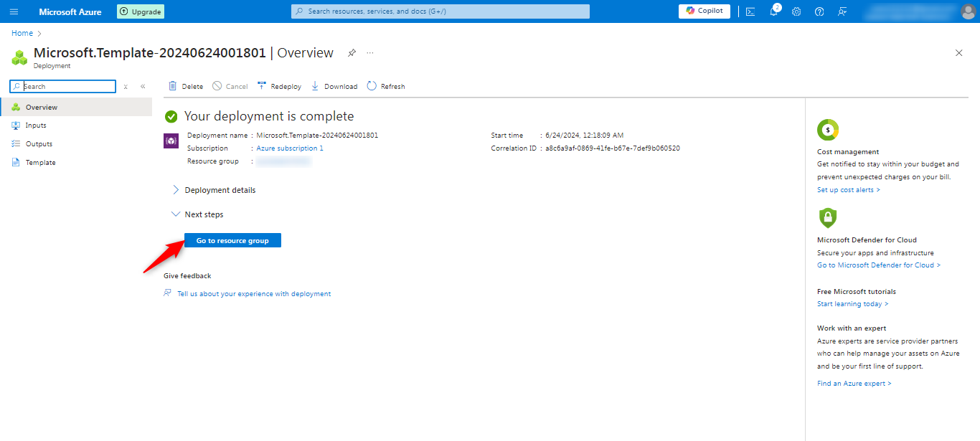Open portal settings gear icon
Viewport: 980px width, 441px height.
click(796, 11)
